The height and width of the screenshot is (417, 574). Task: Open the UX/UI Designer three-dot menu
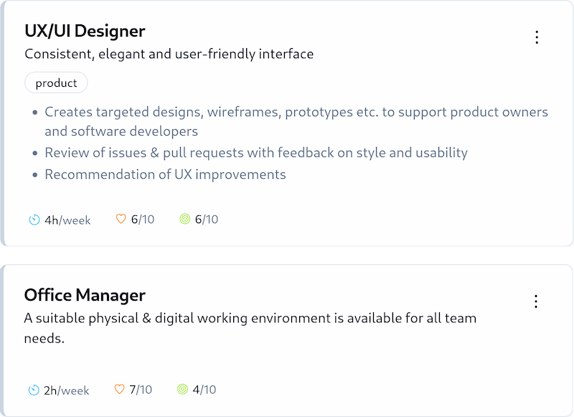pos(537,37)
